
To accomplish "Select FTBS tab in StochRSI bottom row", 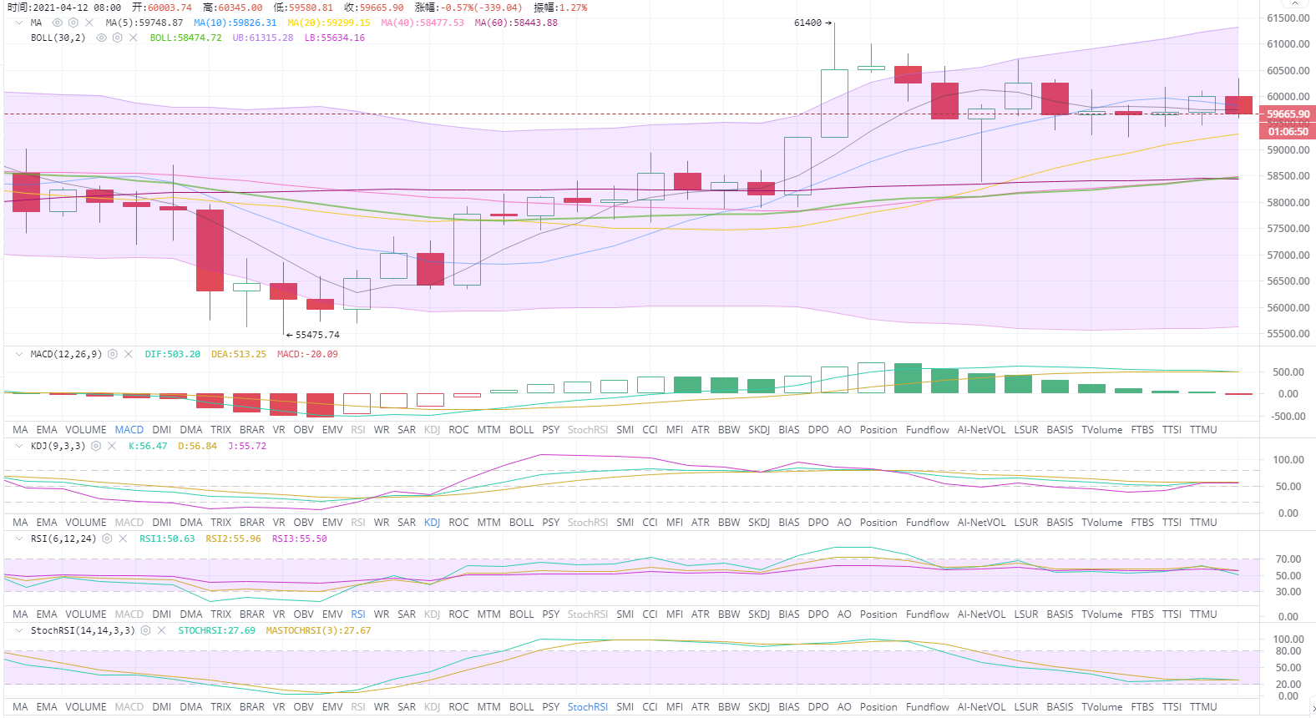I will (x=1142, y=707).
